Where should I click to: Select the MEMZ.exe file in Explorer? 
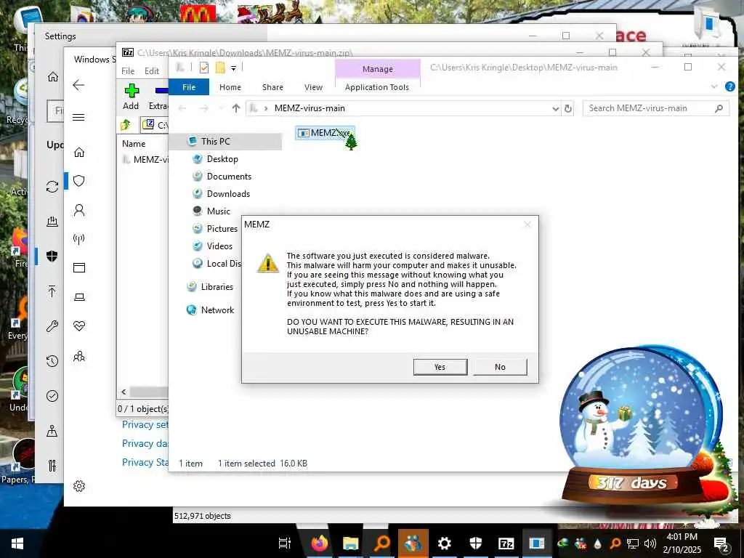[325, 133]
